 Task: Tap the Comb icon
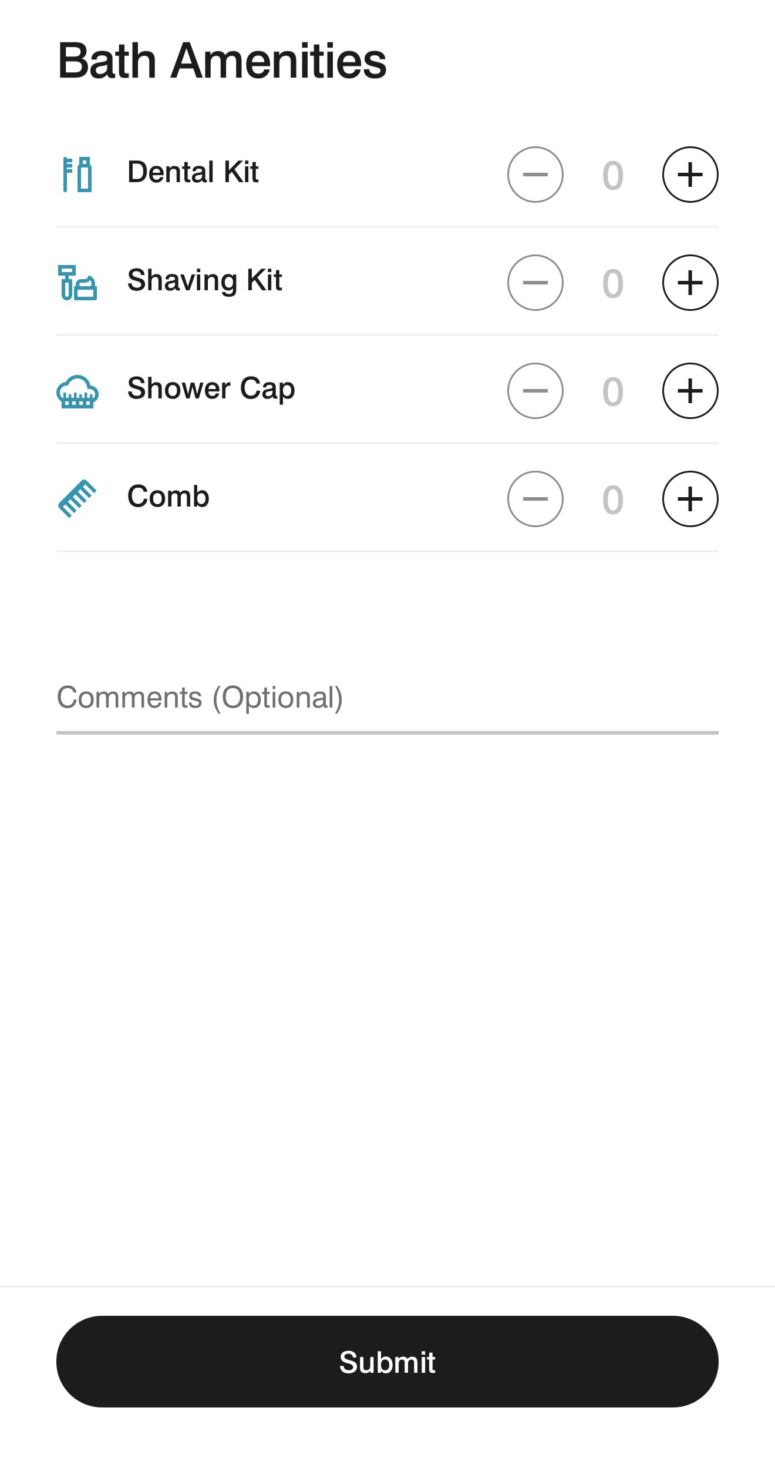pyautogui.click(x=77, y=499)
